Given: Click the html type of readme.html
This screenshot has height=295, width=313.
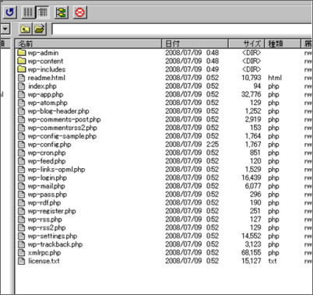Looking at the screenshot, I should (275, 78).
